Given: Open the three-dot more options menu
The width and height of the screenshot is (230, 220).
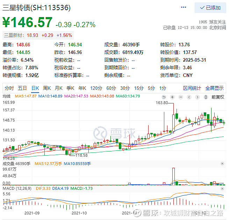Looking at the screenshot, I should pyautogui.click(x=184, y=7).
